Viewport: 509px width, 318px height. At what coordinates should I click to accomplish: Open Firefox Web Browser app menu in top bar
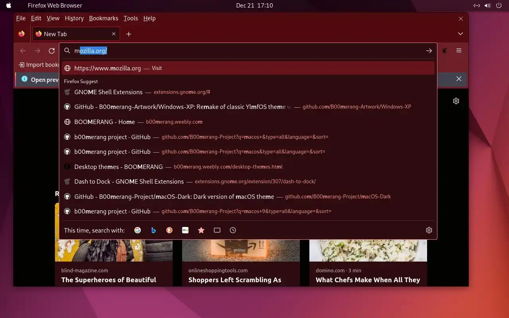click(55, 6)
